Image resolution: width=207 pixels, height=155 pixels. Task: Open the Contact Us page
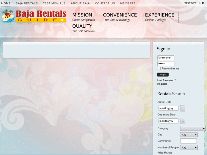[x=105, y=3]
